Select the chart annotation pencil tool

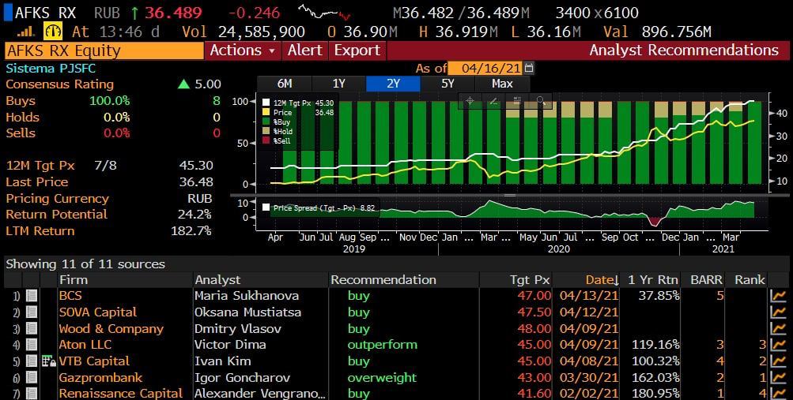493,101
